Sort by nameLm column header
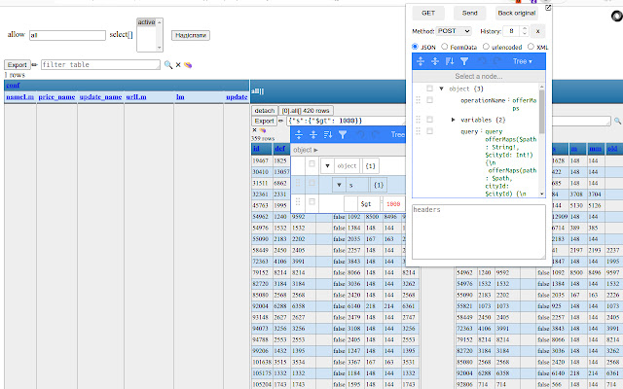 (x=19, y=97)
